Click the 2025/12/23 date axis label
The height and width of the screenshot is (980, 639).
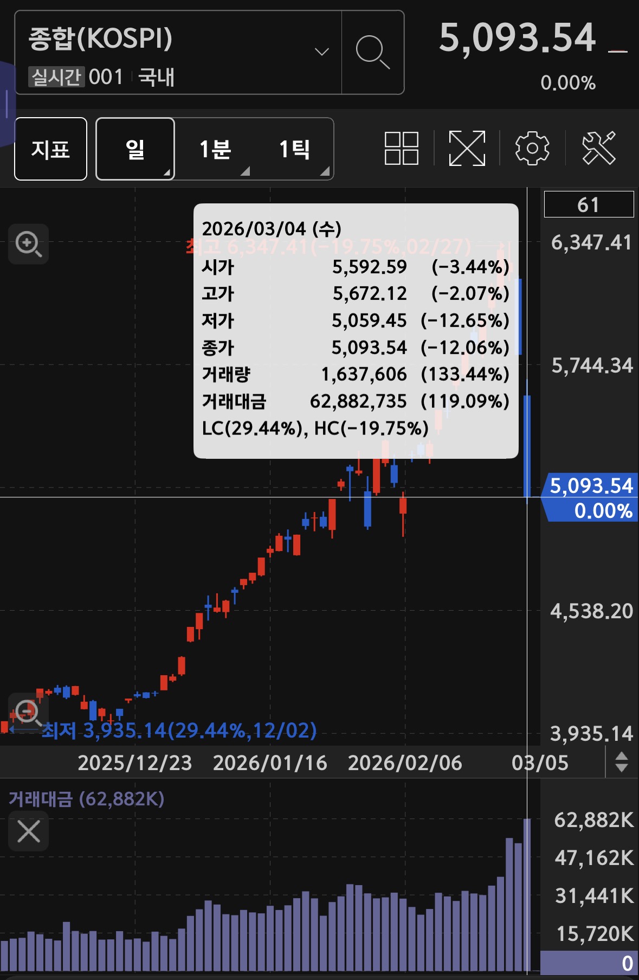135,763
